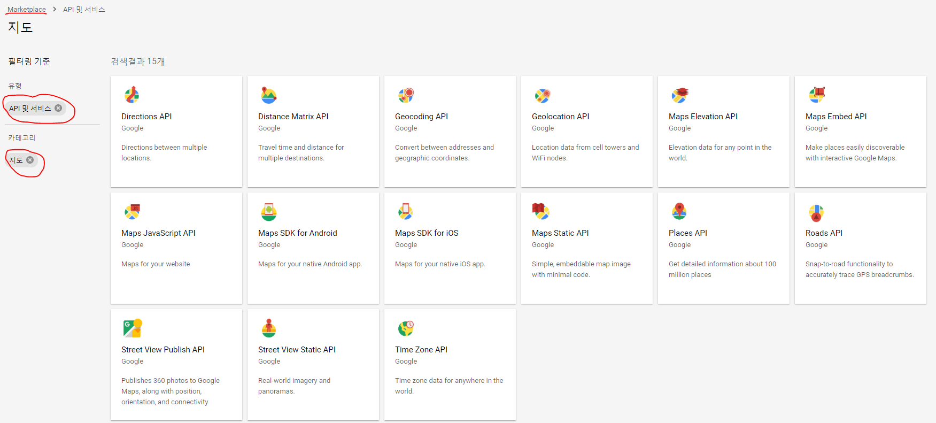Go back to Marketplace breadcrumb
The height and width of the screenshot is (423, 936).
coord(27,10)
